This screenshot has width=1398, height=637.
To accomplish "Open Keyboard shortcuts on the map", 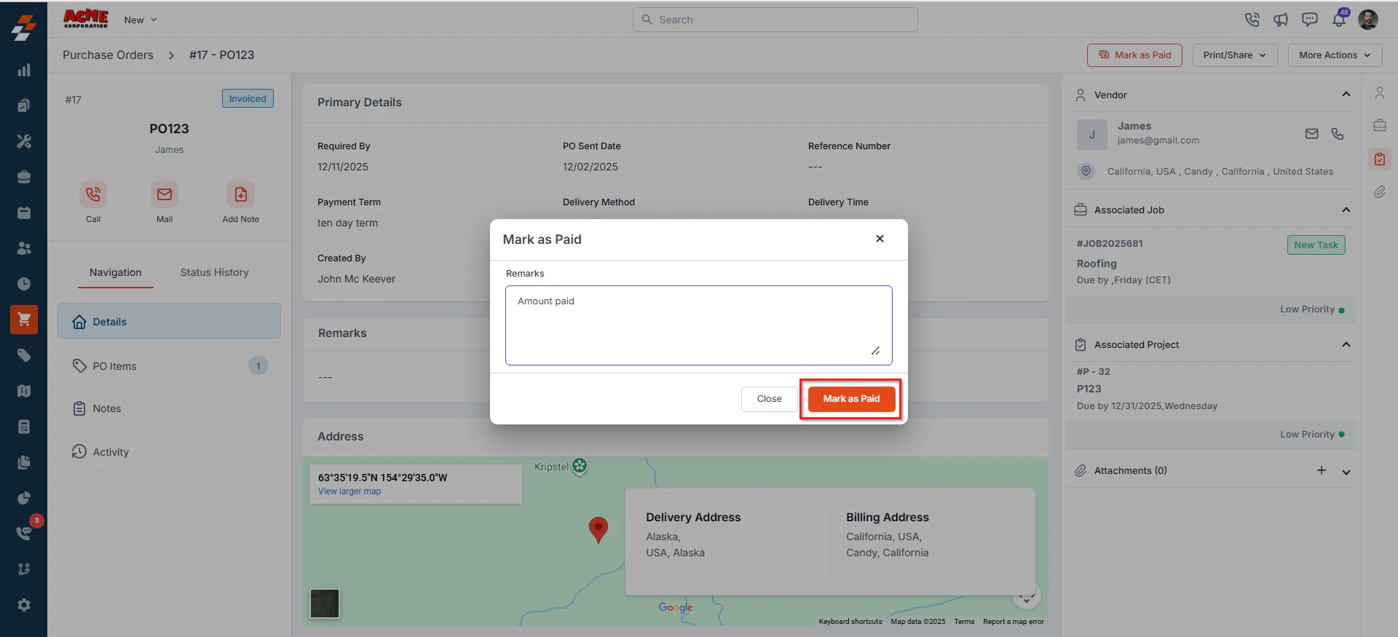I will coord(850,622).
